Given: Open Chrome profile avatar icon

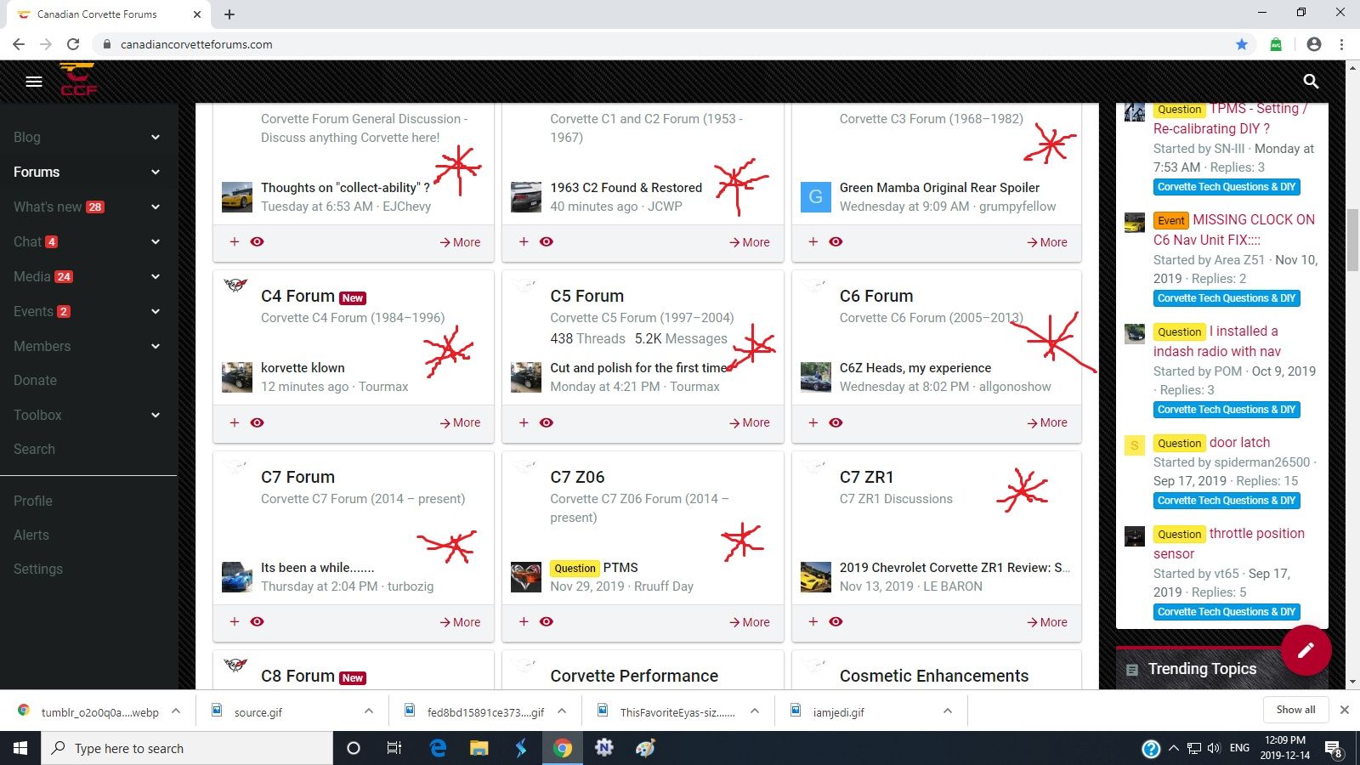Looking at the screenshot, I should tap(1314, 44).
